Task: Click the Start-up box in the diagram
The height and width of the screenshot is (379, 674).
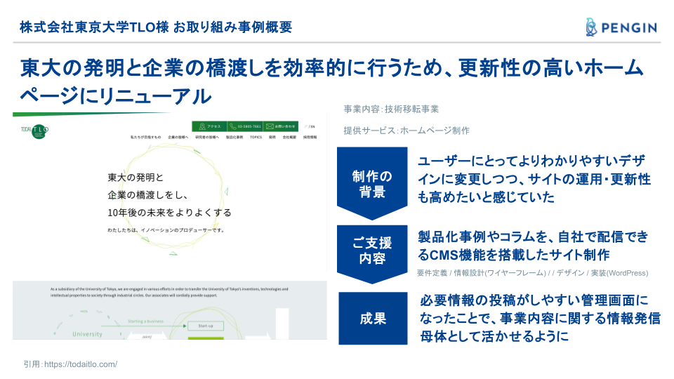Action: (x=206, y=326)
